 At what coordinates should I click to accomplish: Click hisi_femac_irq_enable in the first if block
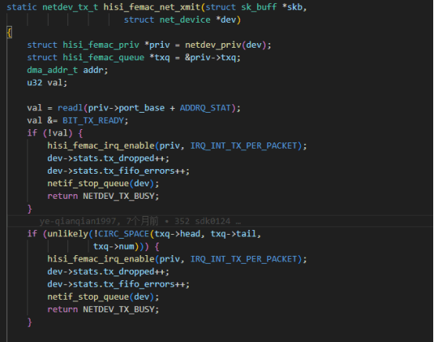point(101,146)
